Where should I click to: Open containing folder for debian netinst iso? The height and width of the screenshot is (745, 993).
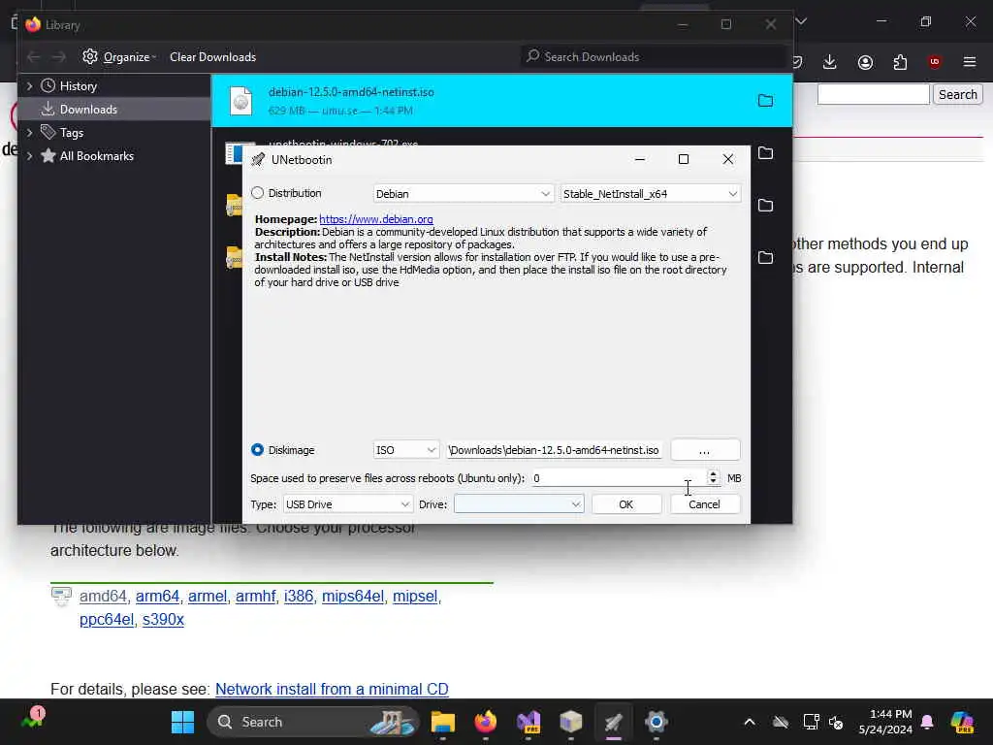[766, 101]
